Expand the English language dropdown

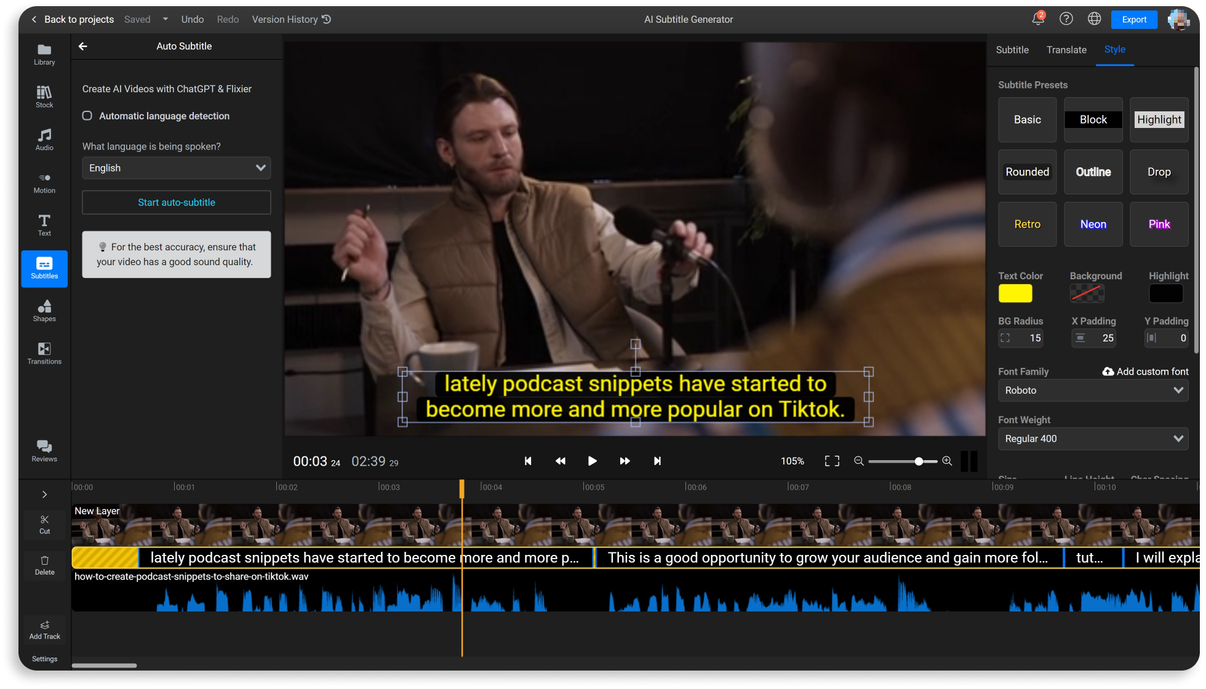pyautogui.click(x=260, y=168)
